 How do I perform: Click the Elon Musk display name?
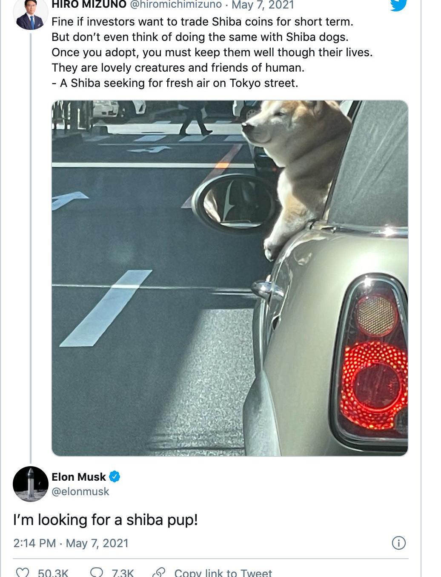pyautogui.click(x=79, y=477)
